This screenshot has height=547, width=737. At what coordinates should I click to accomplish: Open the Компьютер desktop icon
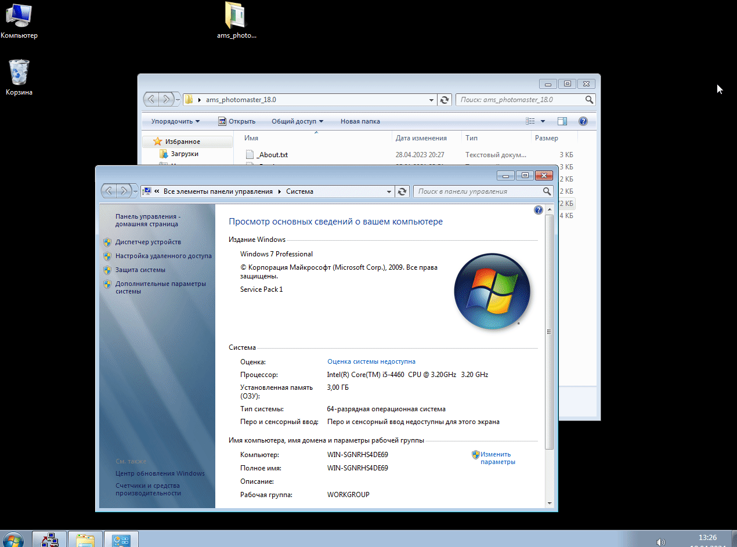click(19, 20)
